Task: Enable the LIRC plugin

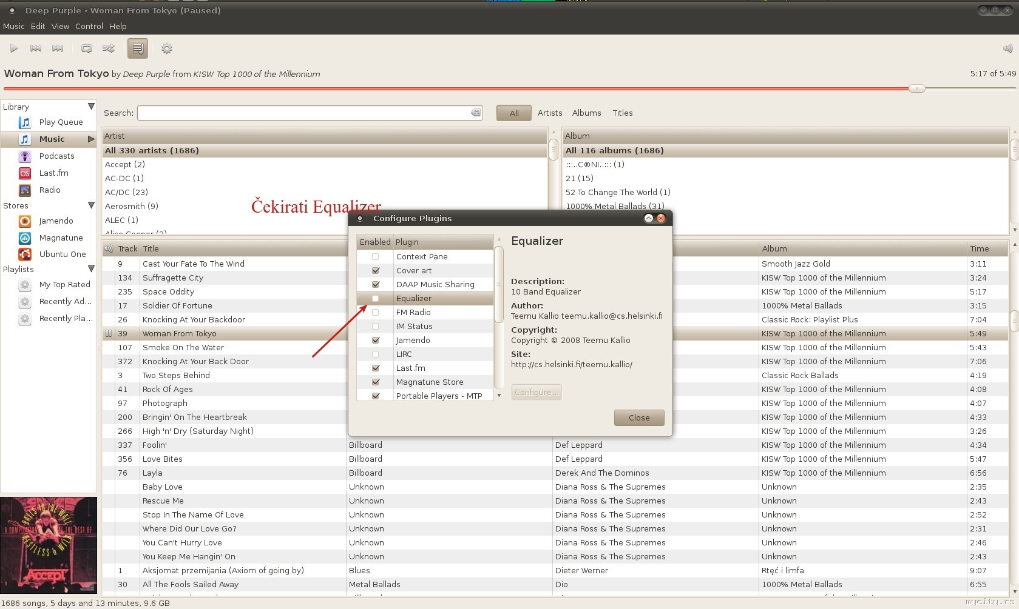Action: [x=375, y=354]
